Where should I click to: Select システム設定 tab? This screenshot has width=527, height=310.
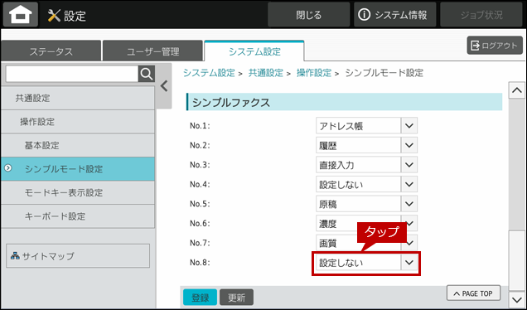pos(254,51)
